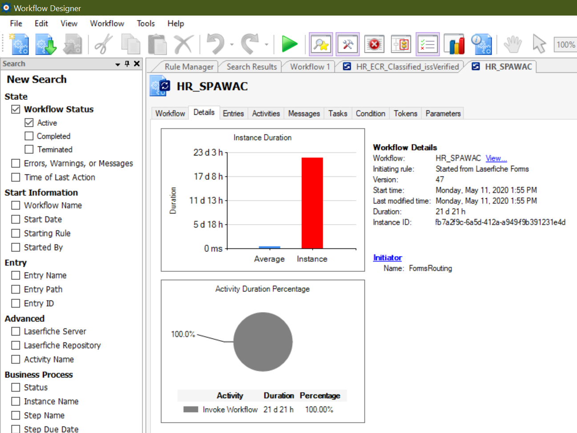The height and width of the screenshot is (433, 577).
Task: Open the Messages sub-tab
Action: pyautogui.click(x=304, y=113)
